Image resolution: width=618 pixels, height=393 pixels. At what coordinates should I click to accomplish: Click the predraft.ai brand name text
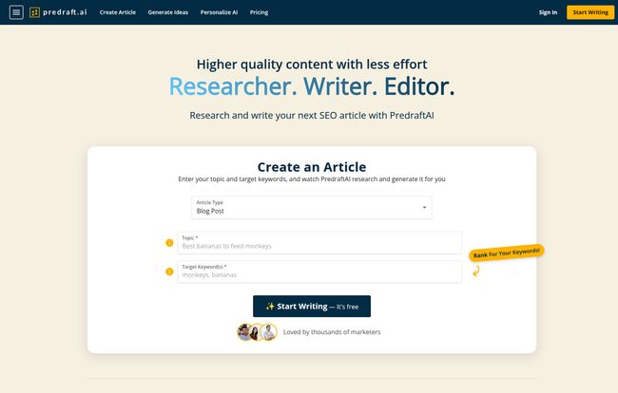[x=65, y=12]
